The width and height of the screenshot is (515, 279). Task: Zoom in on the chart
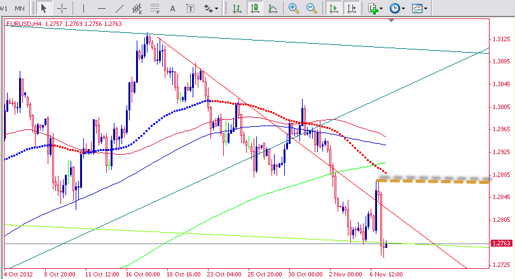point(293,8)
